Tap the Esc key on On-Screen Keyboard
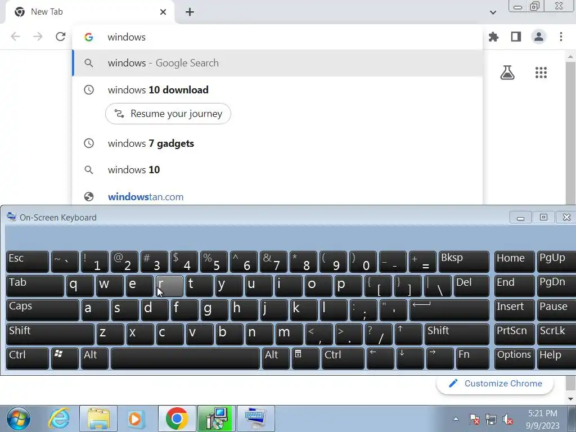The image size is (576, 432). 28,262
